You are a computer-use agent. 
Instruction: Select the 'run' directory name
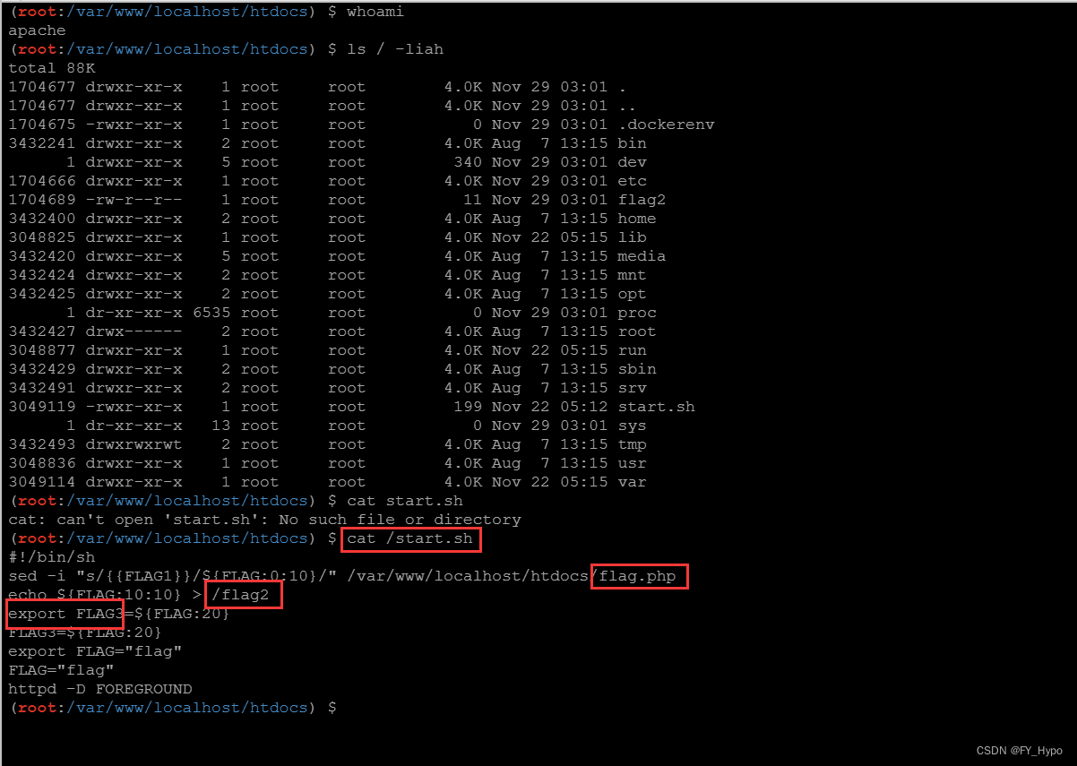[x=632, y=350]
